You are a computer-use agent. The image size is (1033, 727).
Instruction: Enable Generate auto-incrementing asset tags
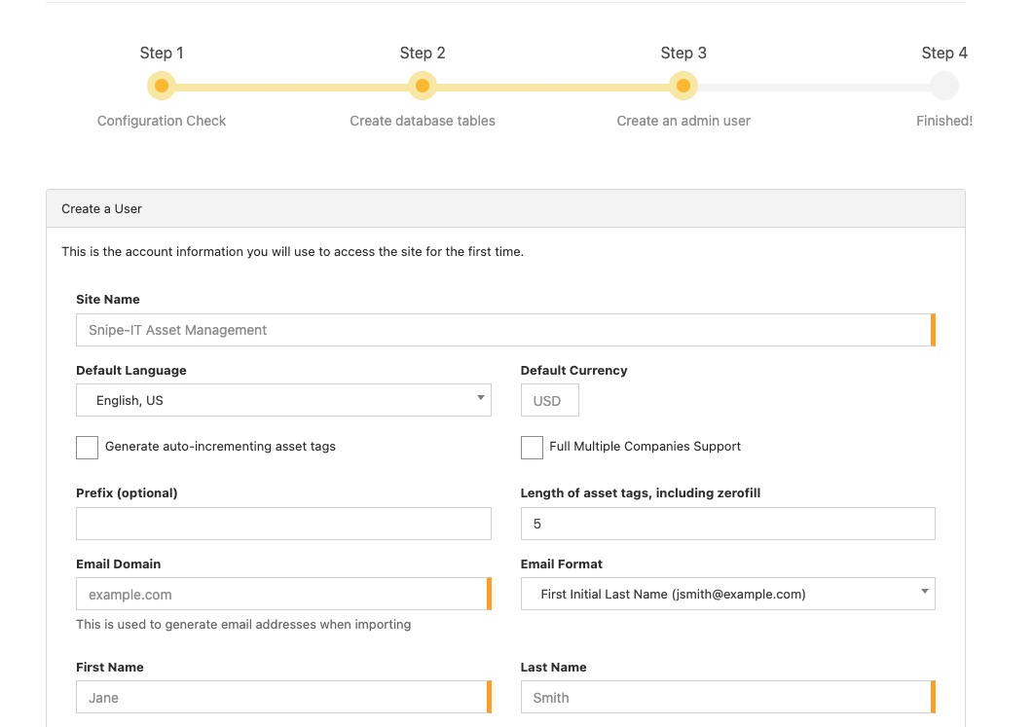(87, 448)
